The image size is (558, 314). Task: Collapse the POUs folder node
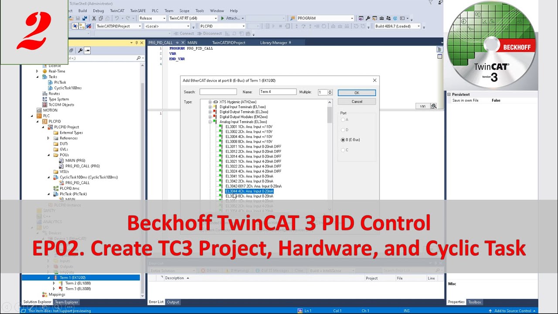pyautogui.click(x=48, y=155)
